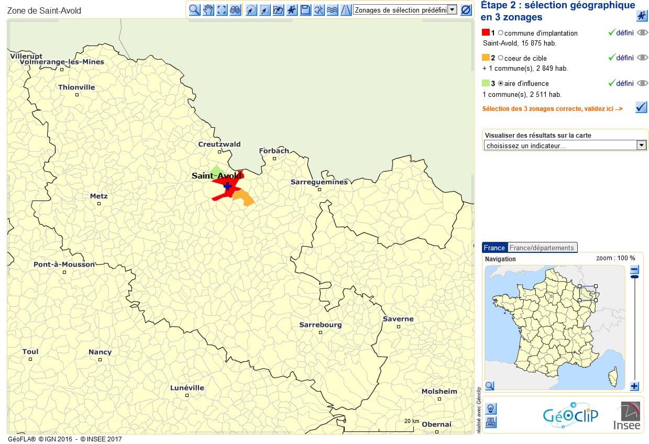Click the printer icon
The image size is (649, 444).
491,422
